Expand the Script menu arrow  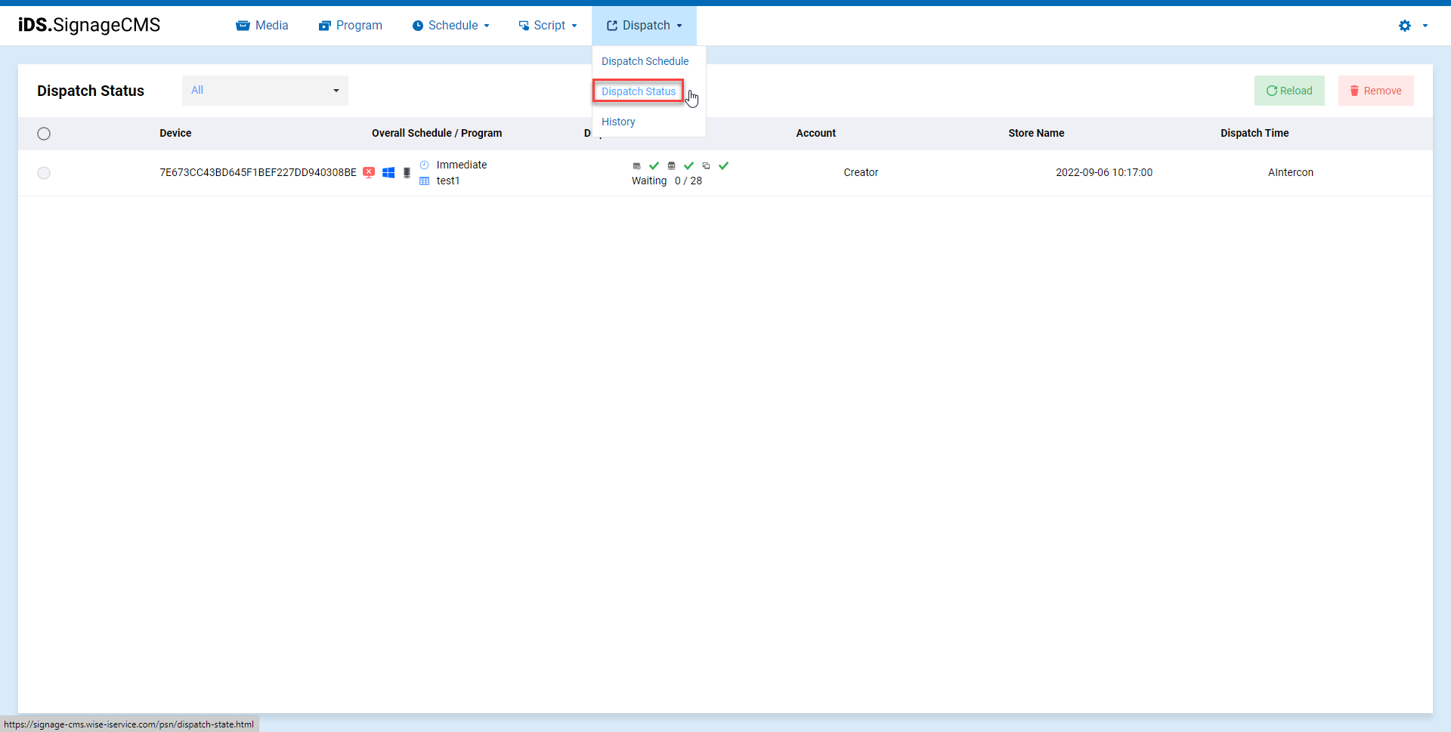pos(574,26)
